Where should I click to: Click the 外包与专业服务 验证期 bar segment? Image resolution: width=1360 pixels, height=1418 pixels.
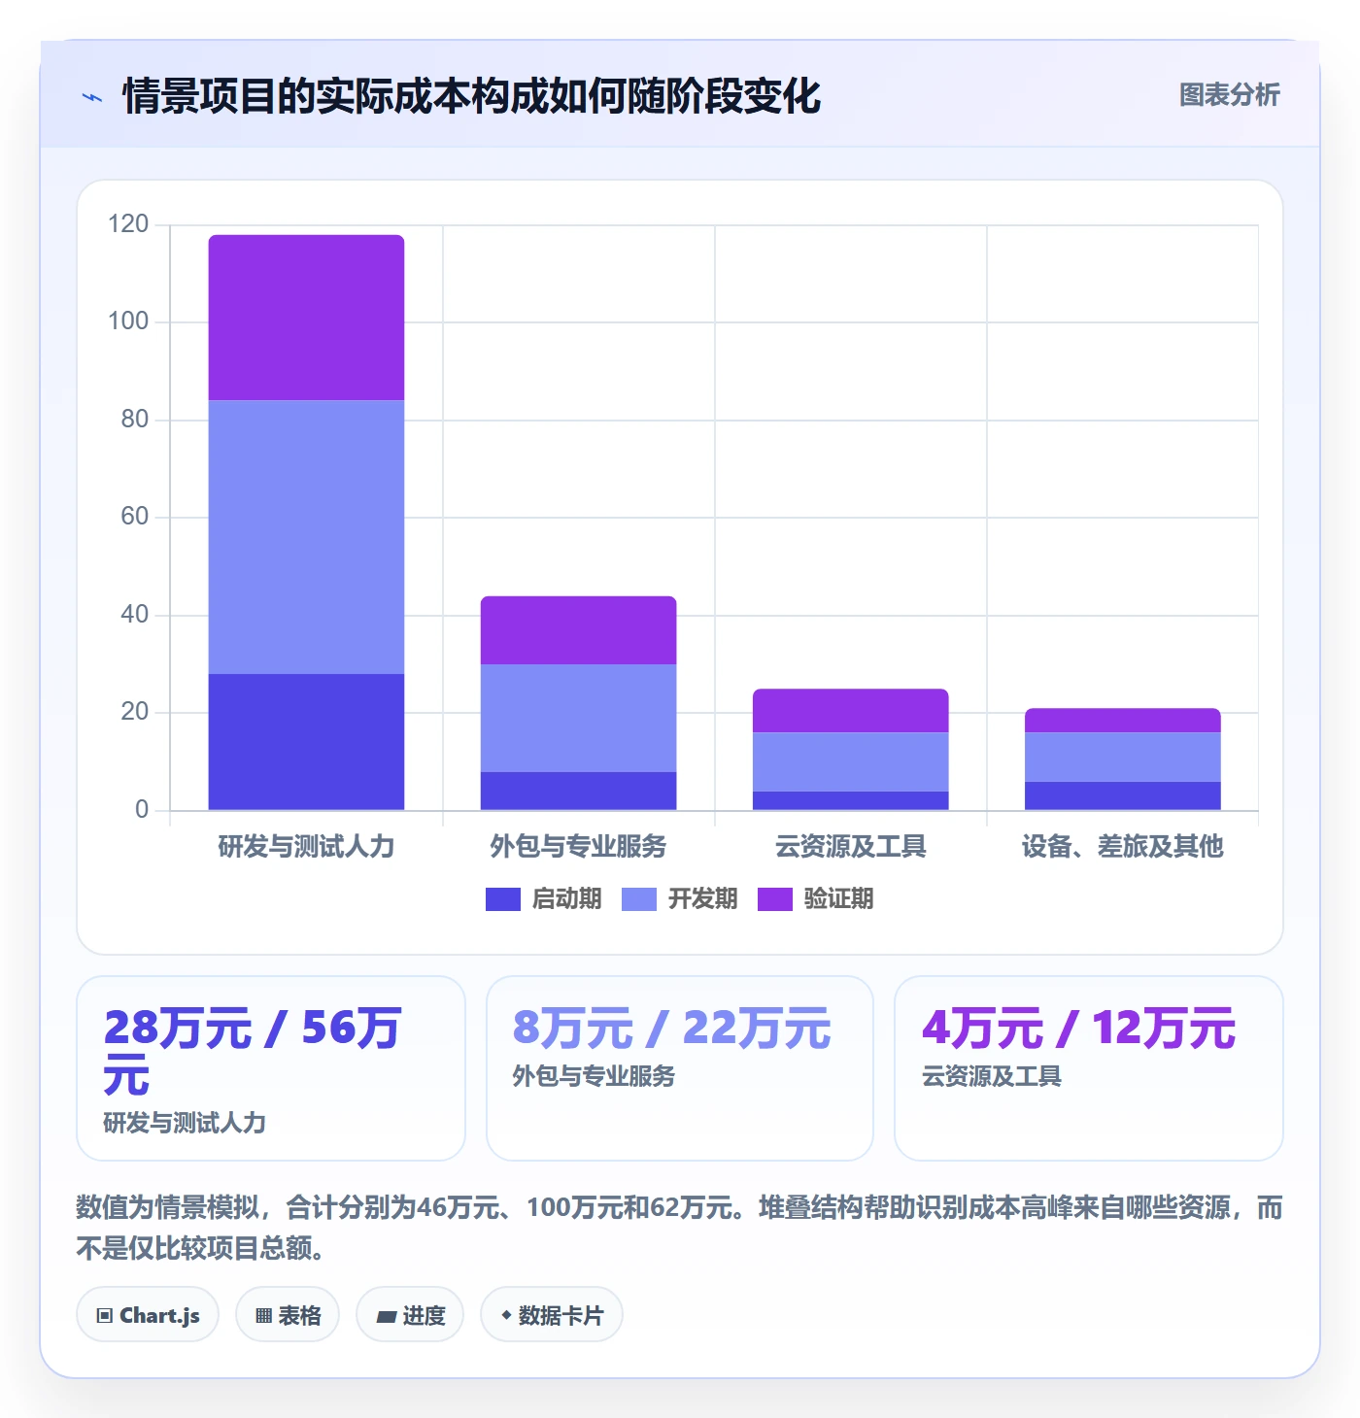coord(578,630)
